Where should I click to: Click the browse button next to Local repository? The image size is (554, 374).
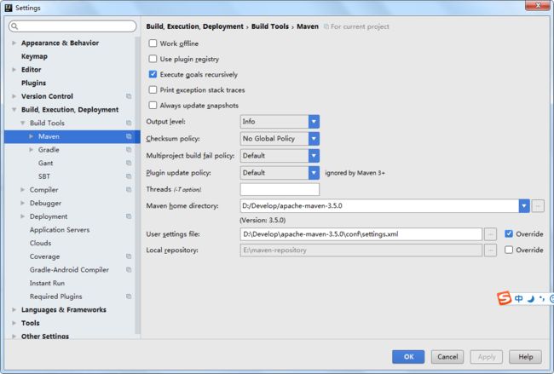(x=490, y=250)
